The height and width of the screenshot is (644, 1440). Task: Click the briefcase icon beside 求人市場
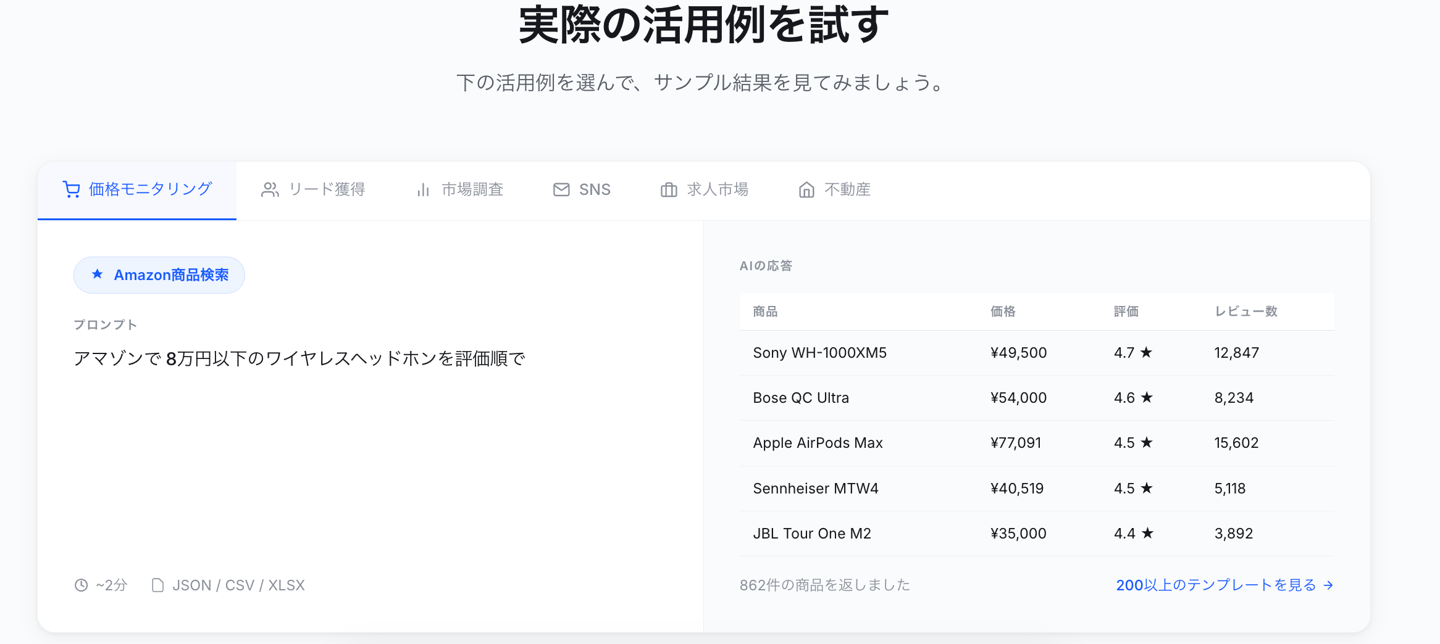click(x=669, y=189)
